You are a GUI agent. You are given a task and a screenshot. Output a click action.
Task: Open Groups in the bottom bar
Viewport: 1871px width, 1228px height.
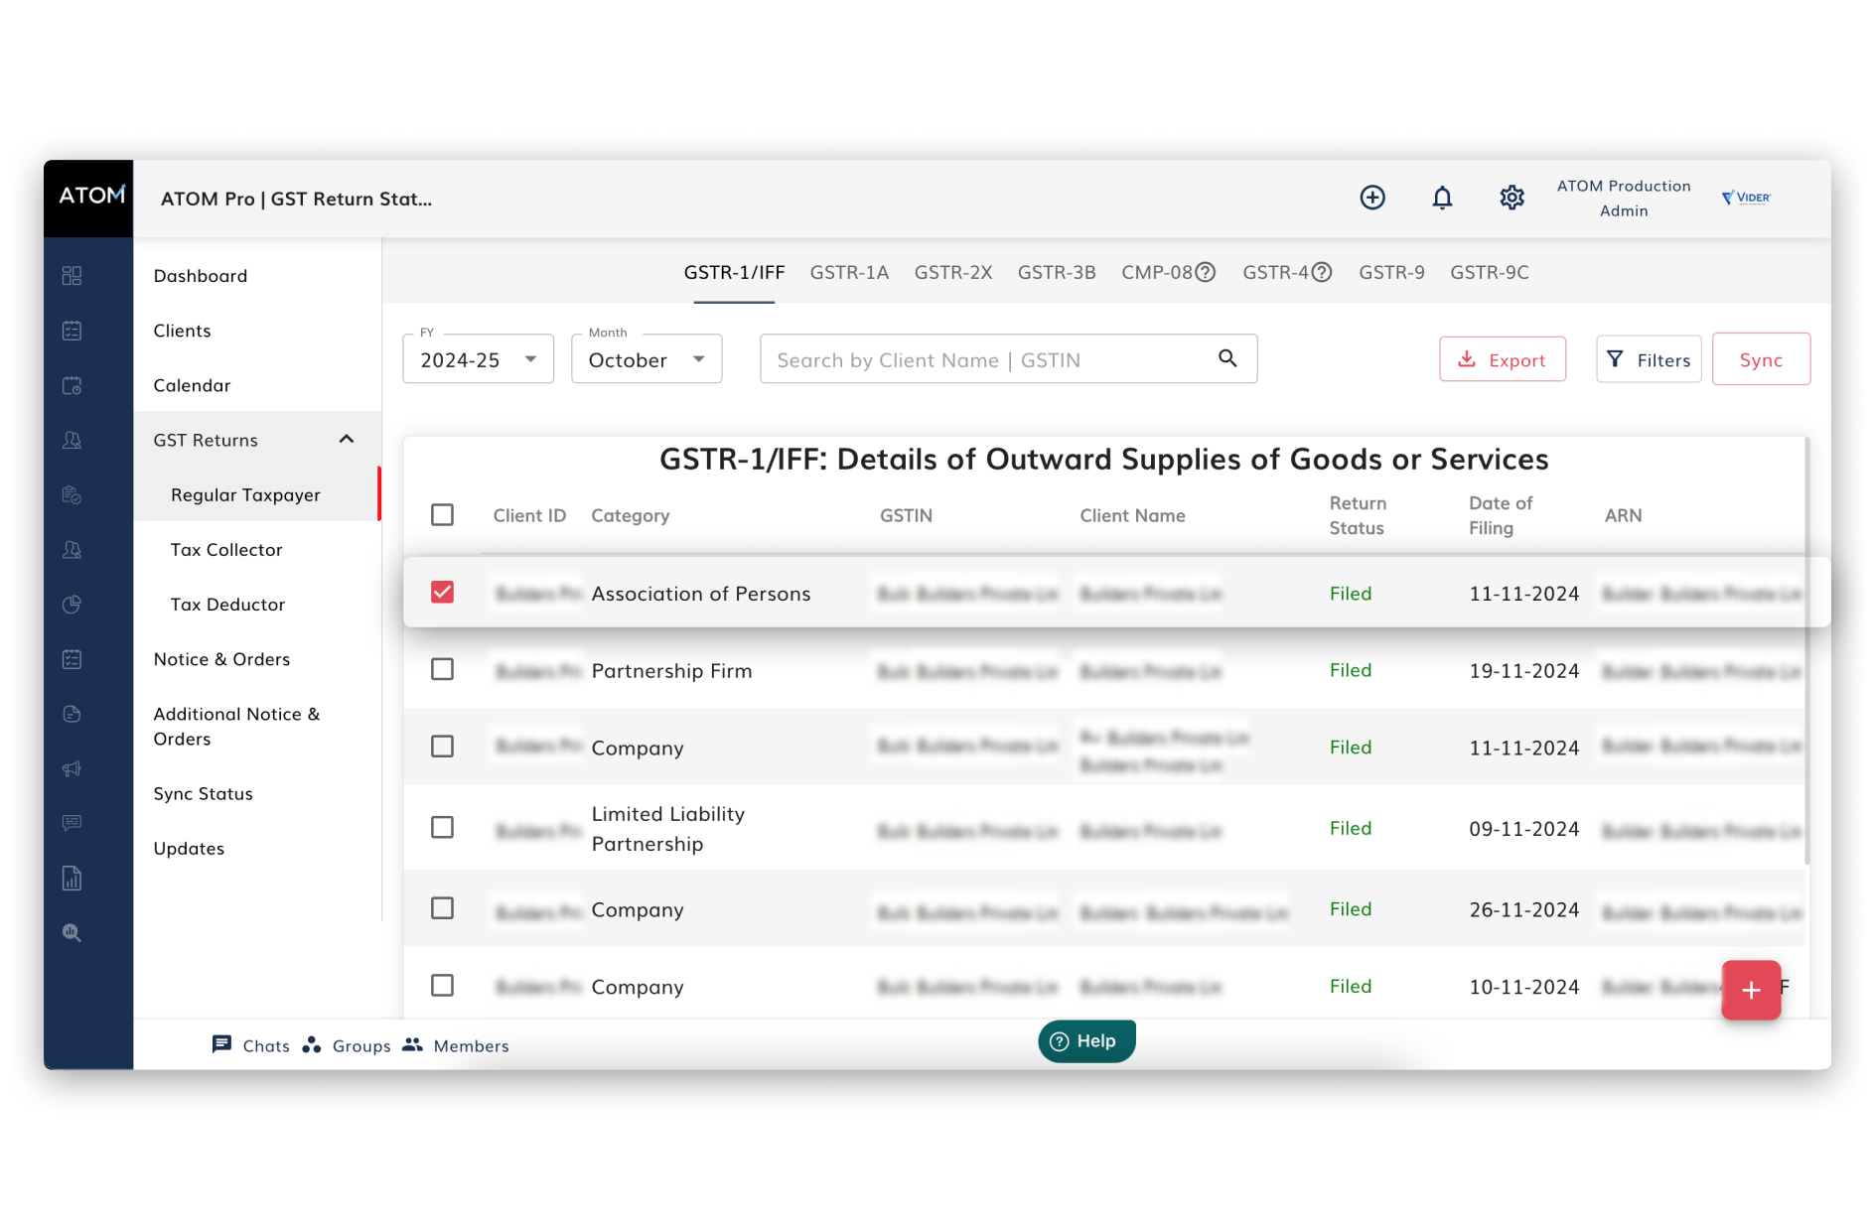347,1045
